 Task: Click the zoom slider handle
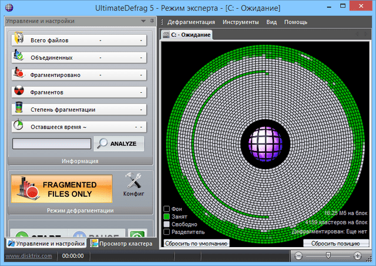[328, 256]
